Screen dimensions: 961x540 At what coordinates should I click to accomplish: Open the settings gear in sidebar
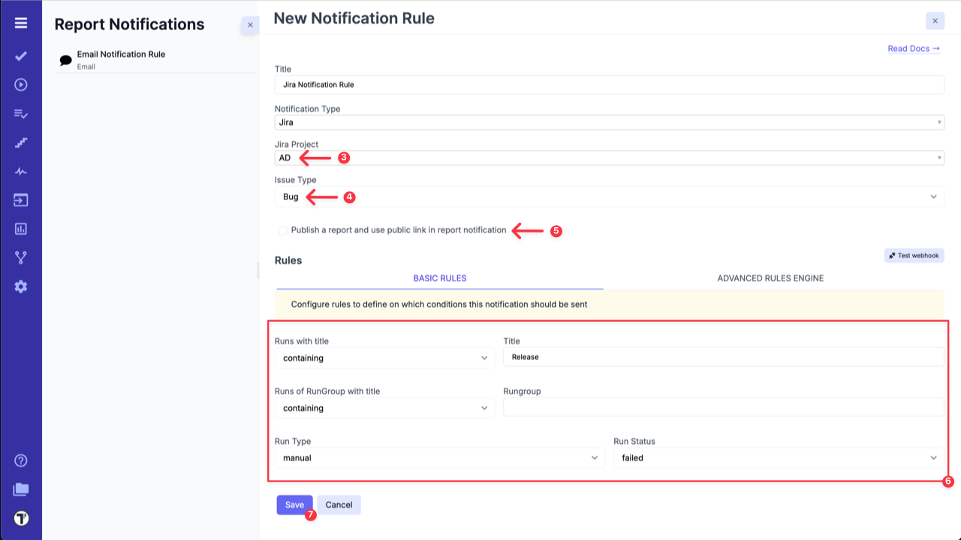(20, 286)
